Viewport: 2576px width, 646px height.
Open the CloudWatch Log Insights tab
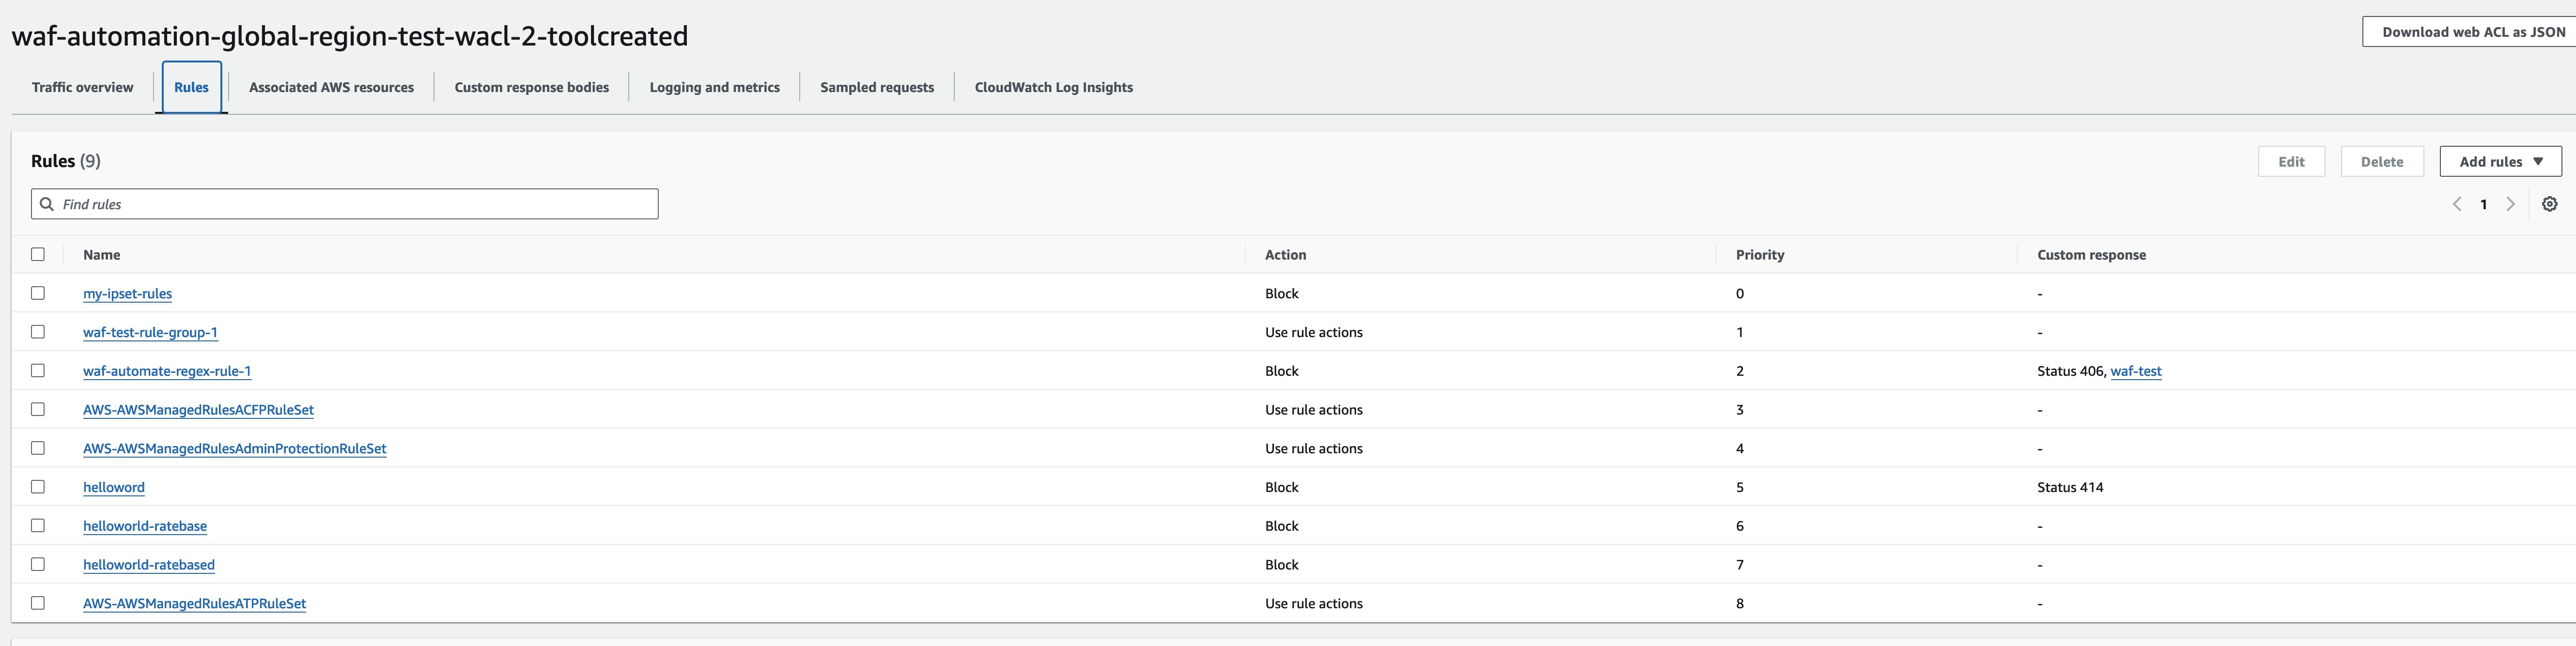(1054, 87)
